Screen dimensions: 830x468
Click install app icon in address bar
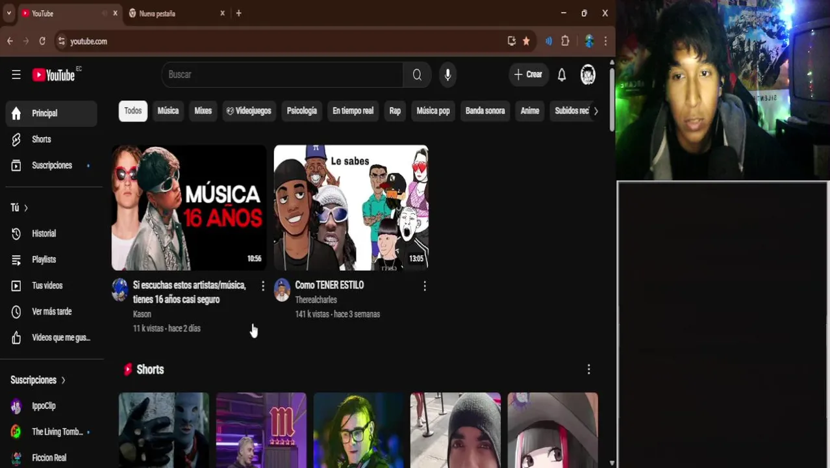(512, 41)
